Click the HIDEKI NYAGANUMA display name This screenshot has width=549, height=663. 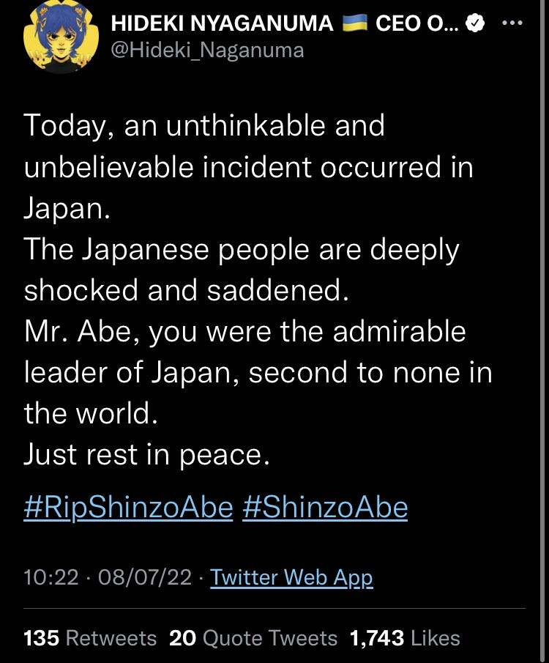coord(222,23)
